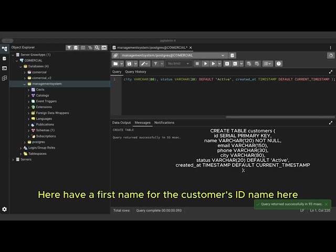Dismiss the green success notification toast

coord(326,204)
